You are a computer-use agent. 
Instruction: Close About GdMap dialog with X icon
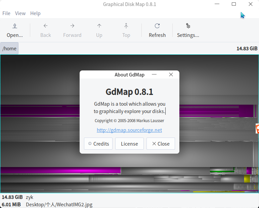click(171, 74)
